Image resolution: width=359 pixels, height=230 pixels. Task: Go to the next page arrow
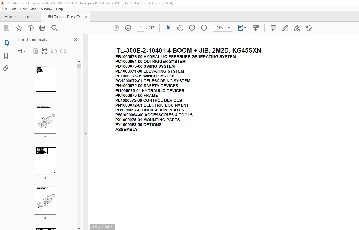(128, 28)
